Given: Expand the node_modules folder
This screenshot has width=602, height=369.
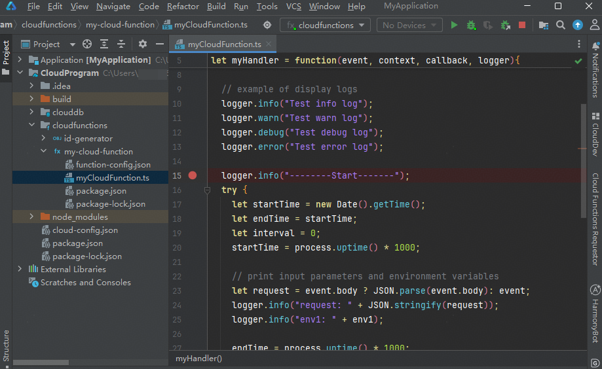Looking at the screenshot, I should click(x=31, y=217).
